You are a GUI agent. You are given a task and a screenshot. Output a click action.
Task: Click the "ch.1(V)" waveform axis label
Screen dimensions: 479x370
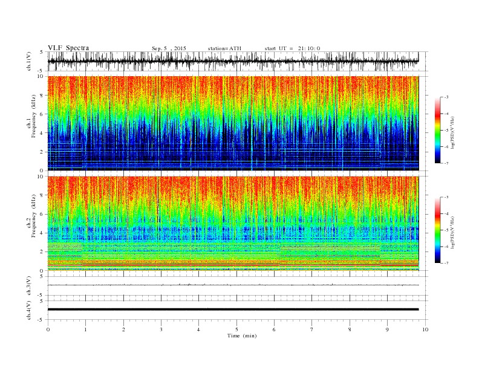click(29, 62)
